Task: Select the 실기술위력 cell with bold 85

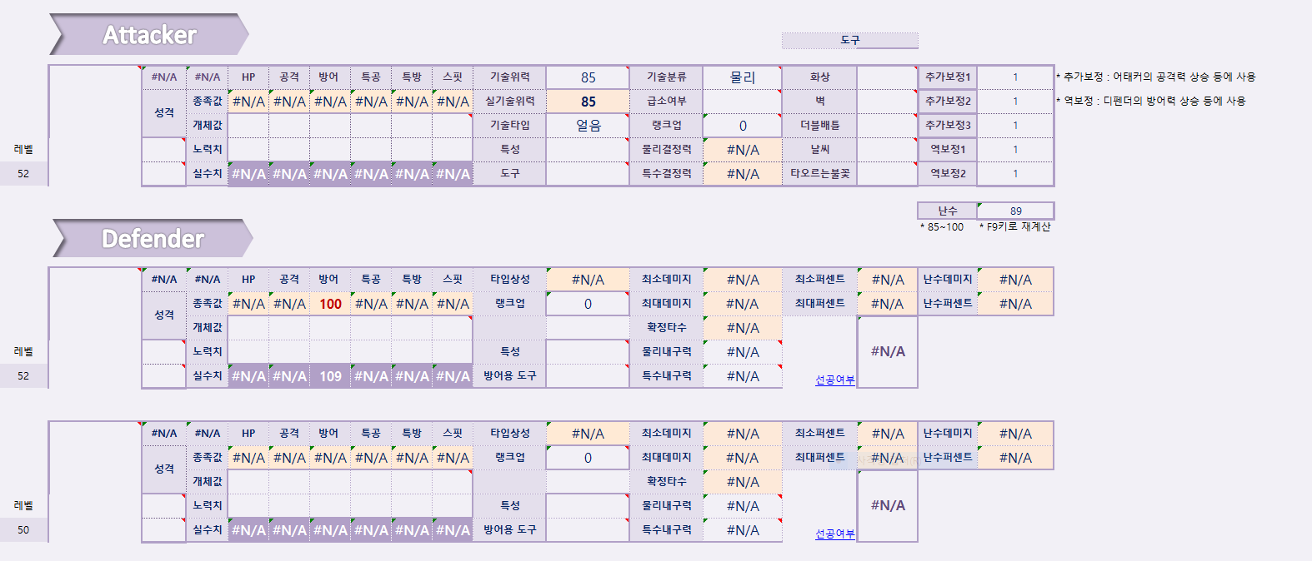Action: point(588,102)
